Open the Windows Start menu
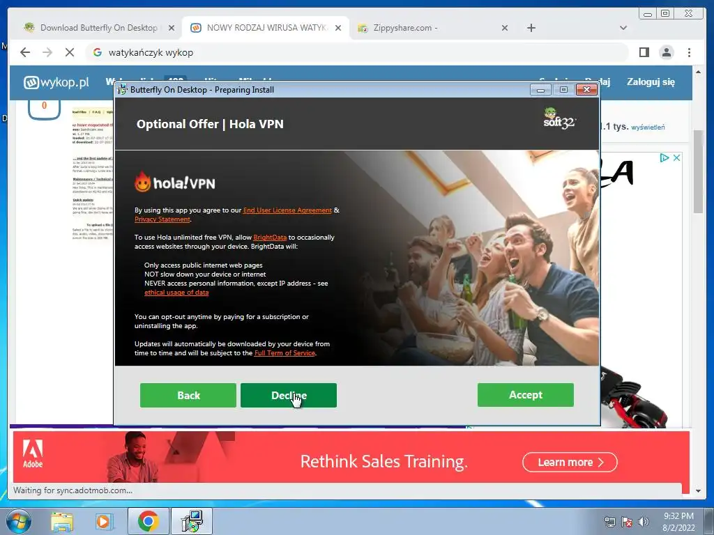 pyautogui.click(x=19, y=521)
